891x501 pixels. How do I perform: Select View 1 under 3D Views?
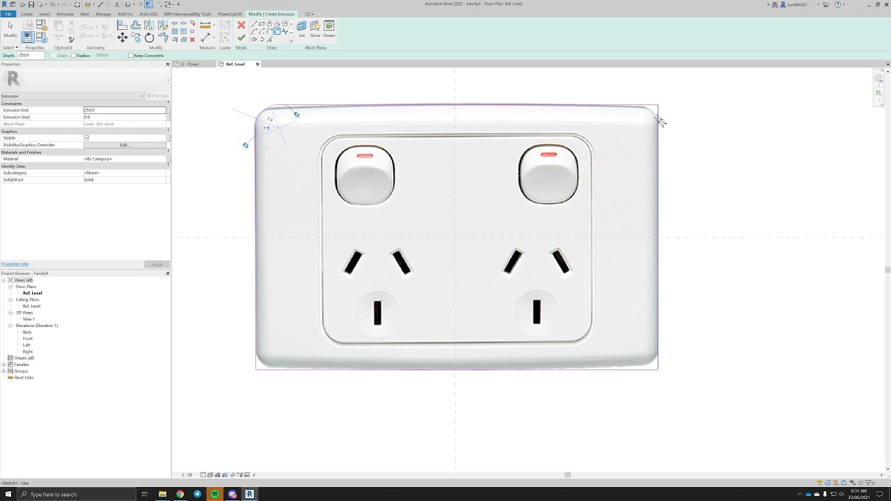tap(29, 319)
